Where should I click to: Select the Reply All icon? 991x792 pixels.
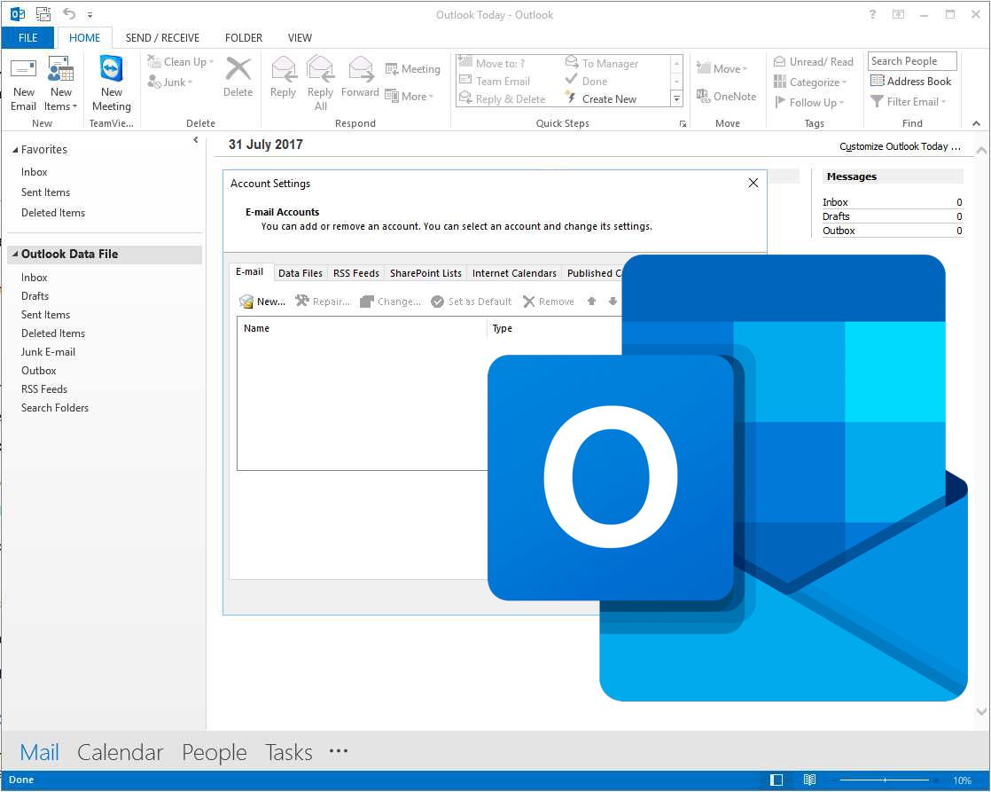(x=320, y=80)
